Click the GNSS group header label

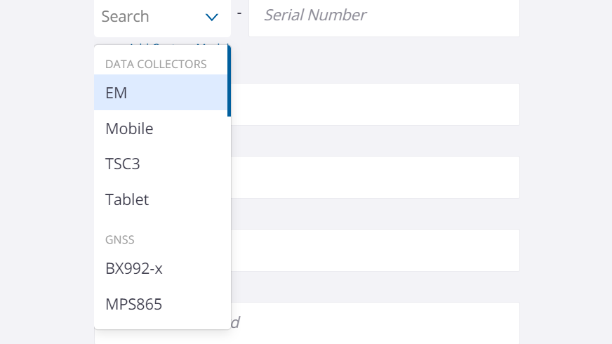[120, 239]
